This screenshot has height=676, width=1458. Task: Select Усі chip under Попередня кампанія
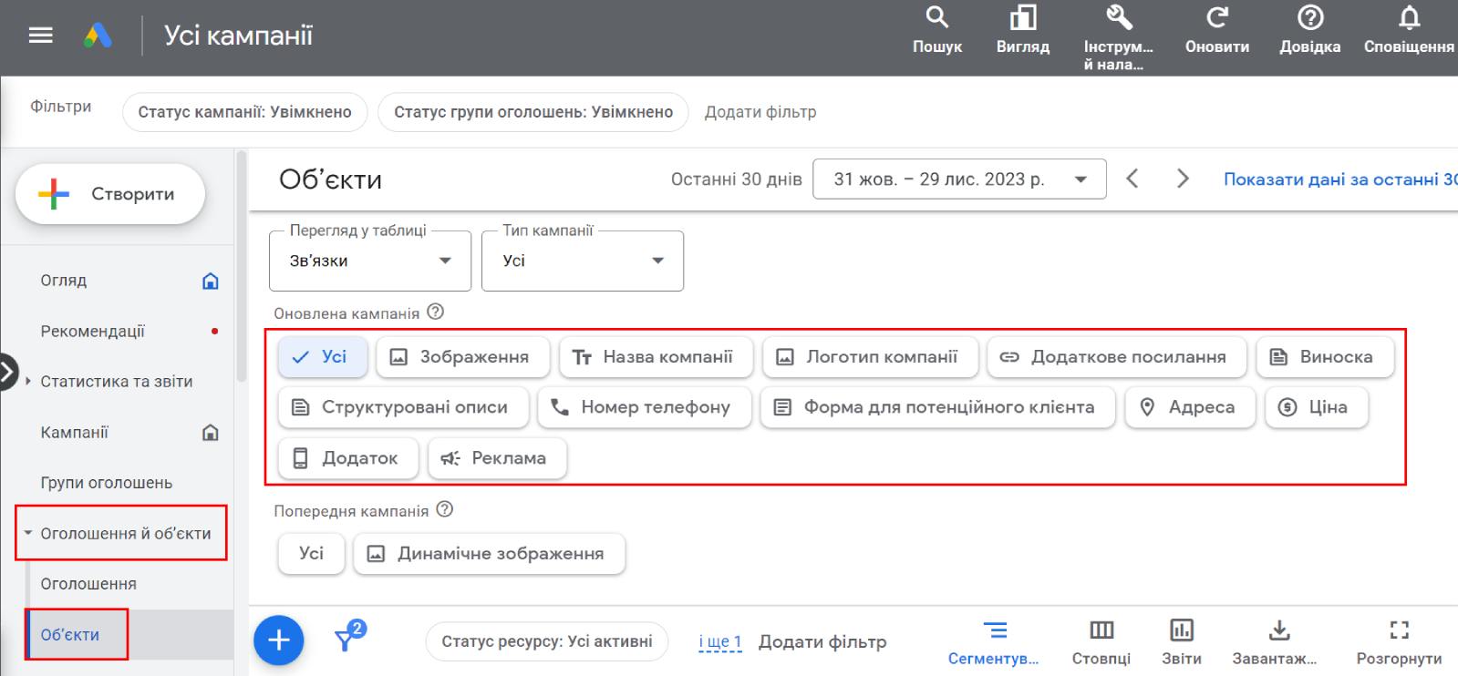[x=311, y=554]
